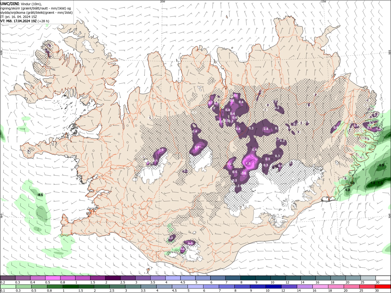Click the '15W' longitude label at the top
391x293 pixels.
point(323,2)
